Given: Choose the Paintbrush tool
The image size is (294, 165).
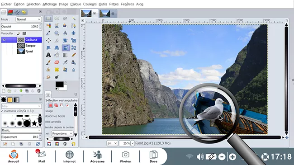Looking at the screenshot, I should point(48,62).
